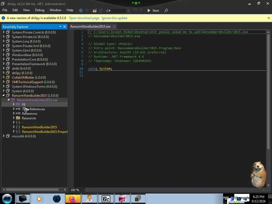This screenshot has width=272, height=204.
Task: Open the Assembly Explorer panel options arrow
Action: (x=60, y=27)
